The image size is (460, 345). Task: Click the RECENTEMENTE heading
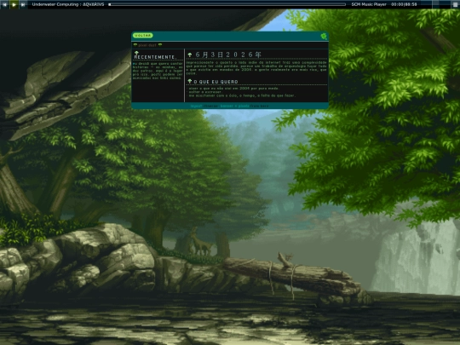coord(156,57)
